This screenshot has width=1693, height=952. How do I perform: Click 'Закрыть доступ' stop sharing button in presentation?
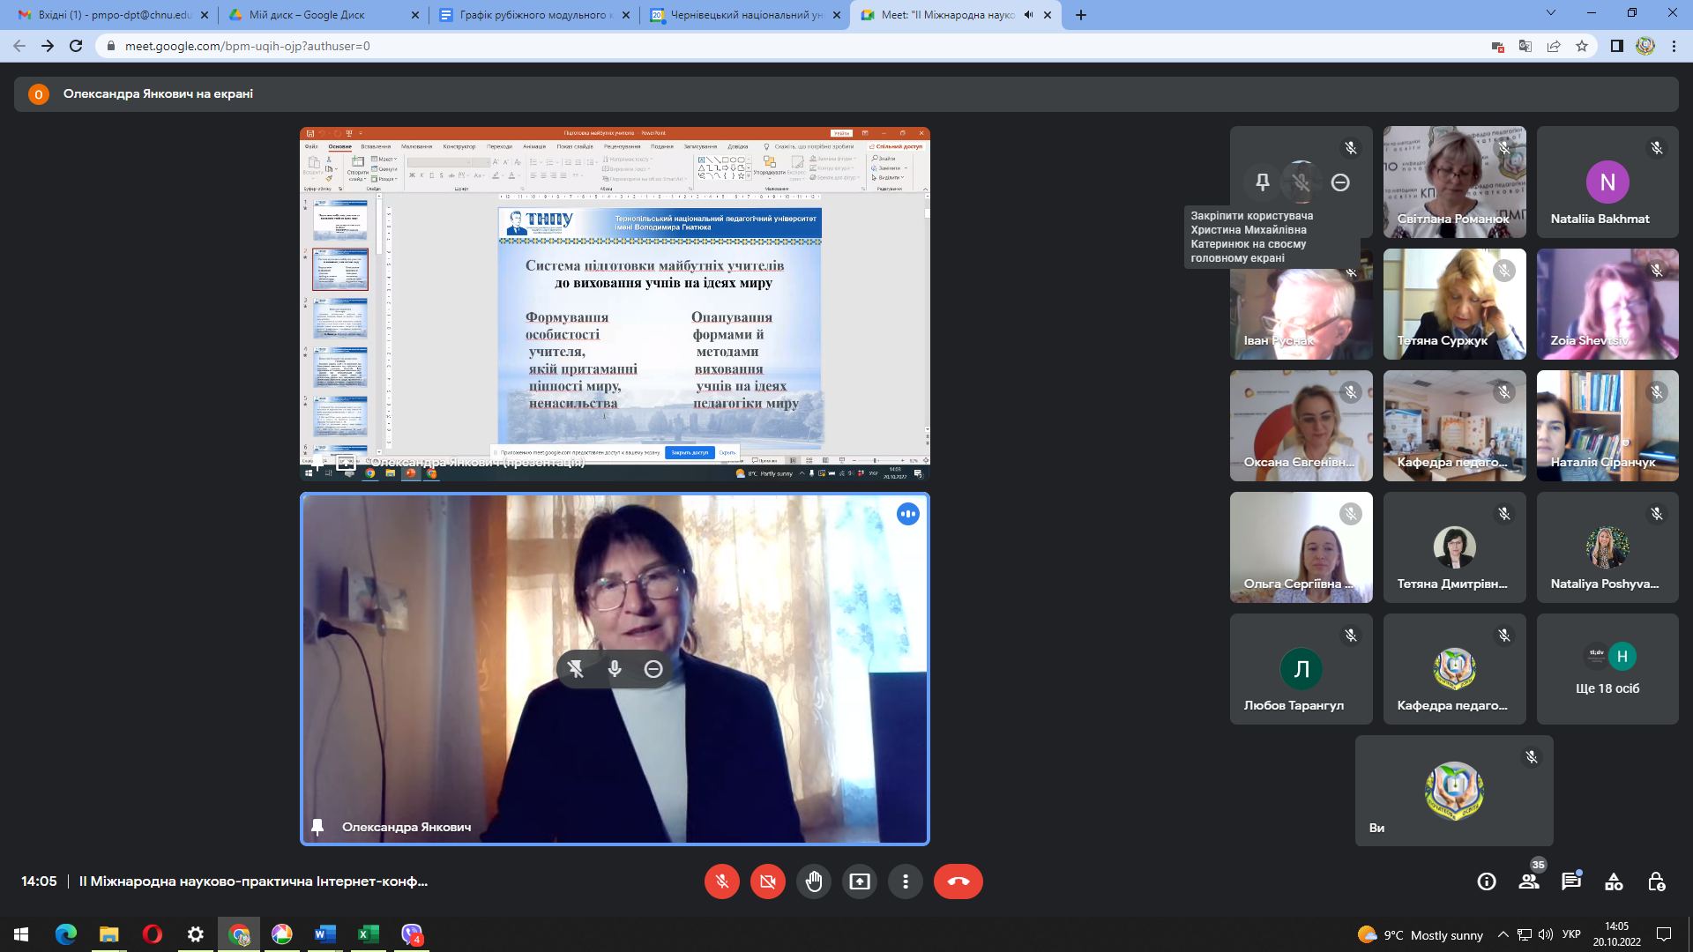click(x=690, y=452)
